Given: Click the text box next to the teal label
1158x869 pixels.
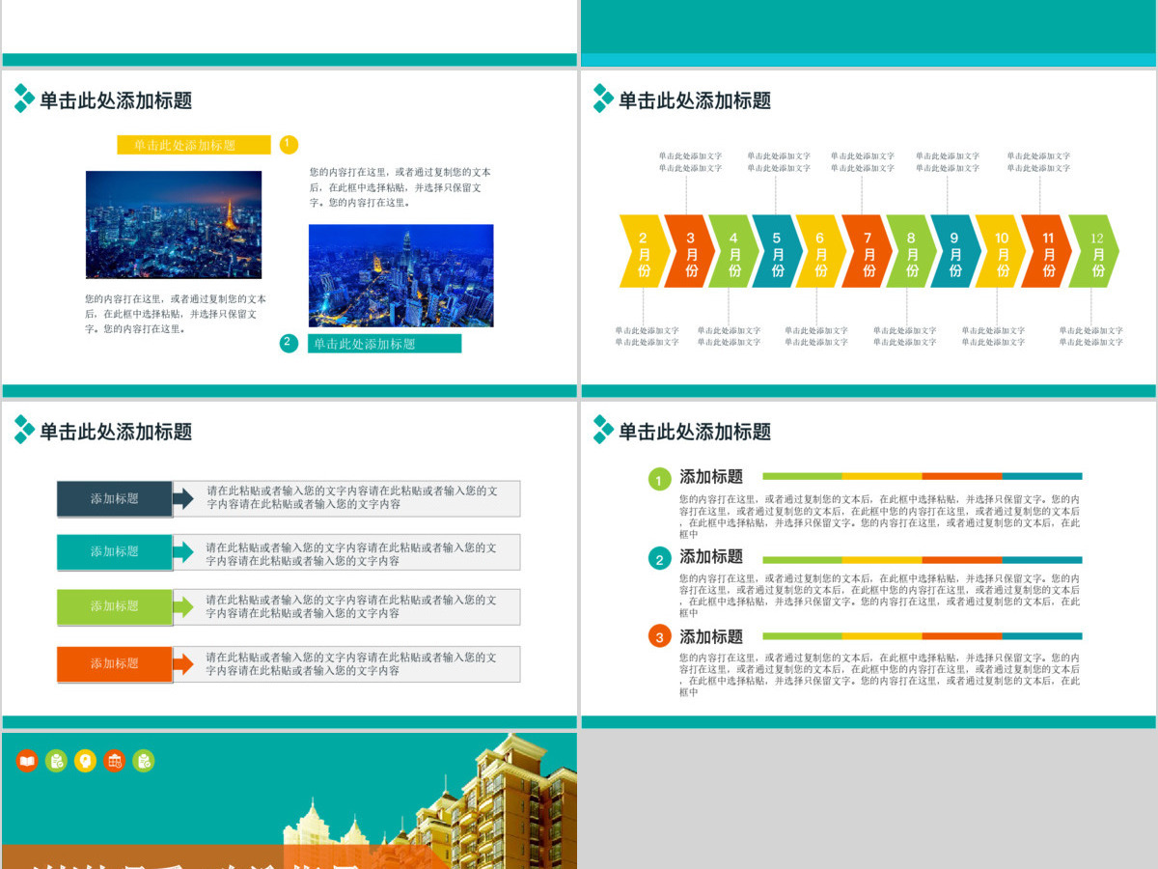Looking at the screenshot, I should [x=346, y=551].
